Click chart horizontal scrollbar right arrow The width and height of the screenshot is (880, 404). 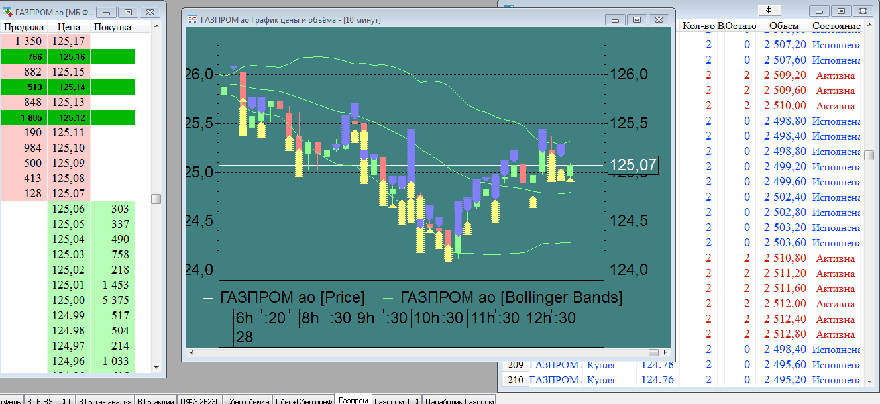tap(665, 352)
